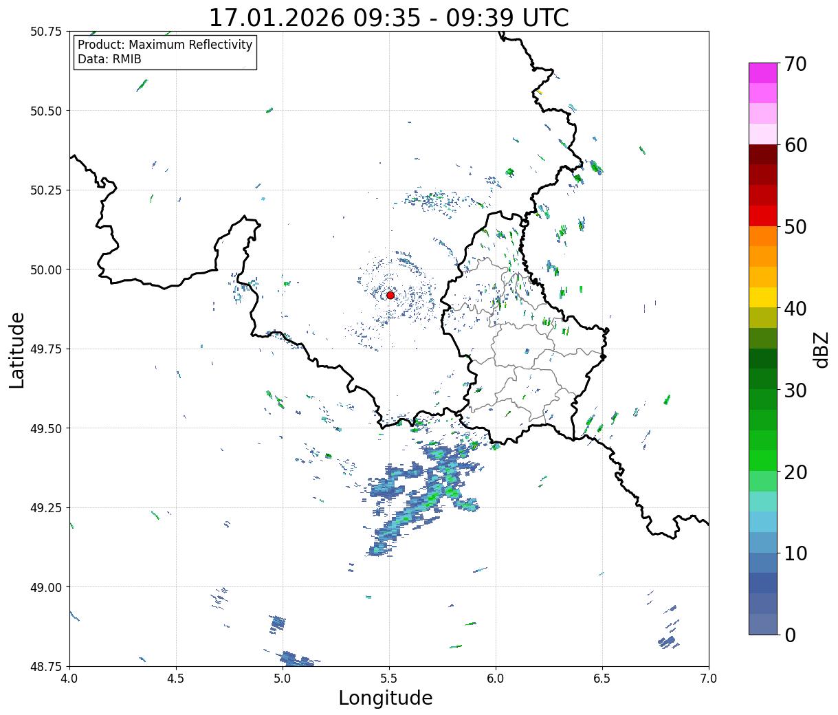The width and height of the screenshot is (838, 715).
Task: Click latitude tick label 49.75
Action: (x=46, y=349)
